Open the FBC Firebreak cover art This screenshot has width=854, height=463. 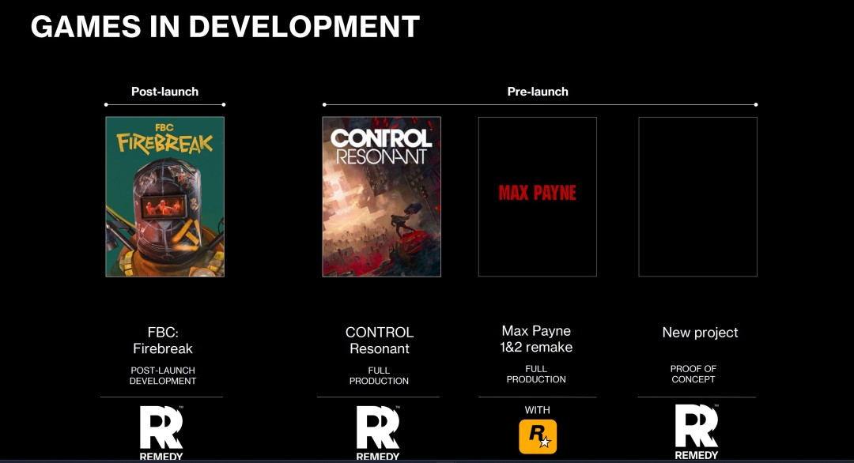pos(164,197)
